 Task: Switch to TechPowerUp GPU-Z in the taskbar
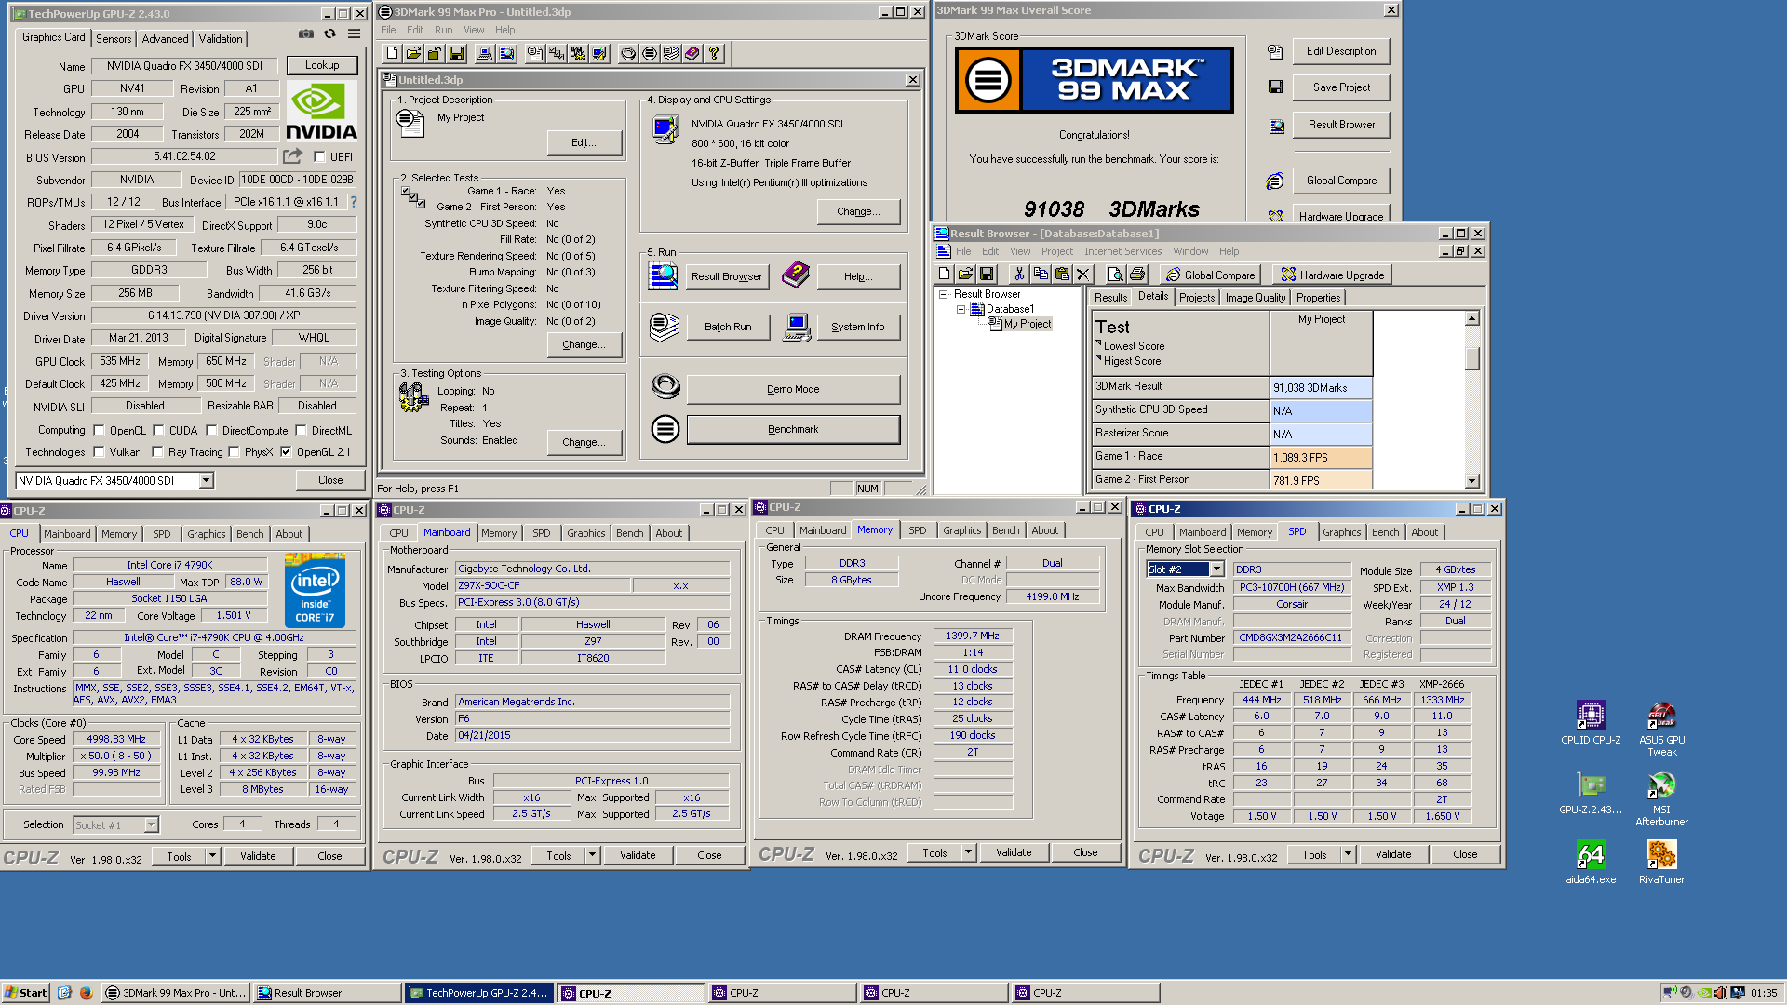pyautogui.click(x=480, y=993)
